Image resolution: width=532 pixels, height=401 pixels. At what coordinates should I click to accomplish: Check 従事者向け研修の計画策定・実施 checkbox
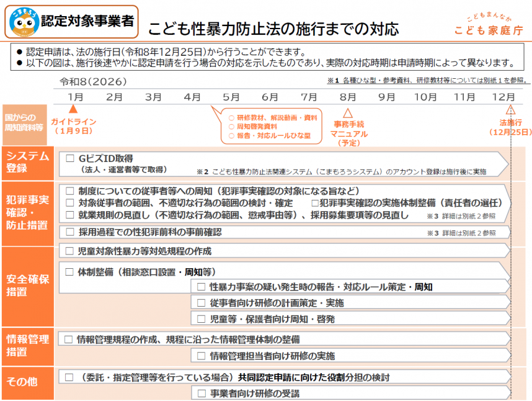(x=201, y=302)
